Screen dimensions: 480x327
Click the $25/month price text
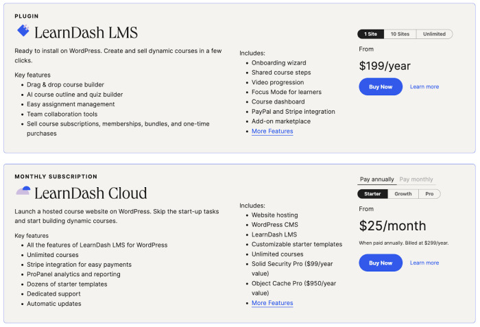(392, 226)
